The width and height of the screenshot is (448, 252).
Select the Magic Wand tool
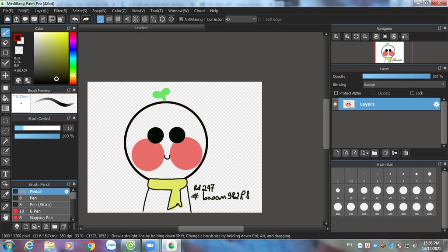6,141
